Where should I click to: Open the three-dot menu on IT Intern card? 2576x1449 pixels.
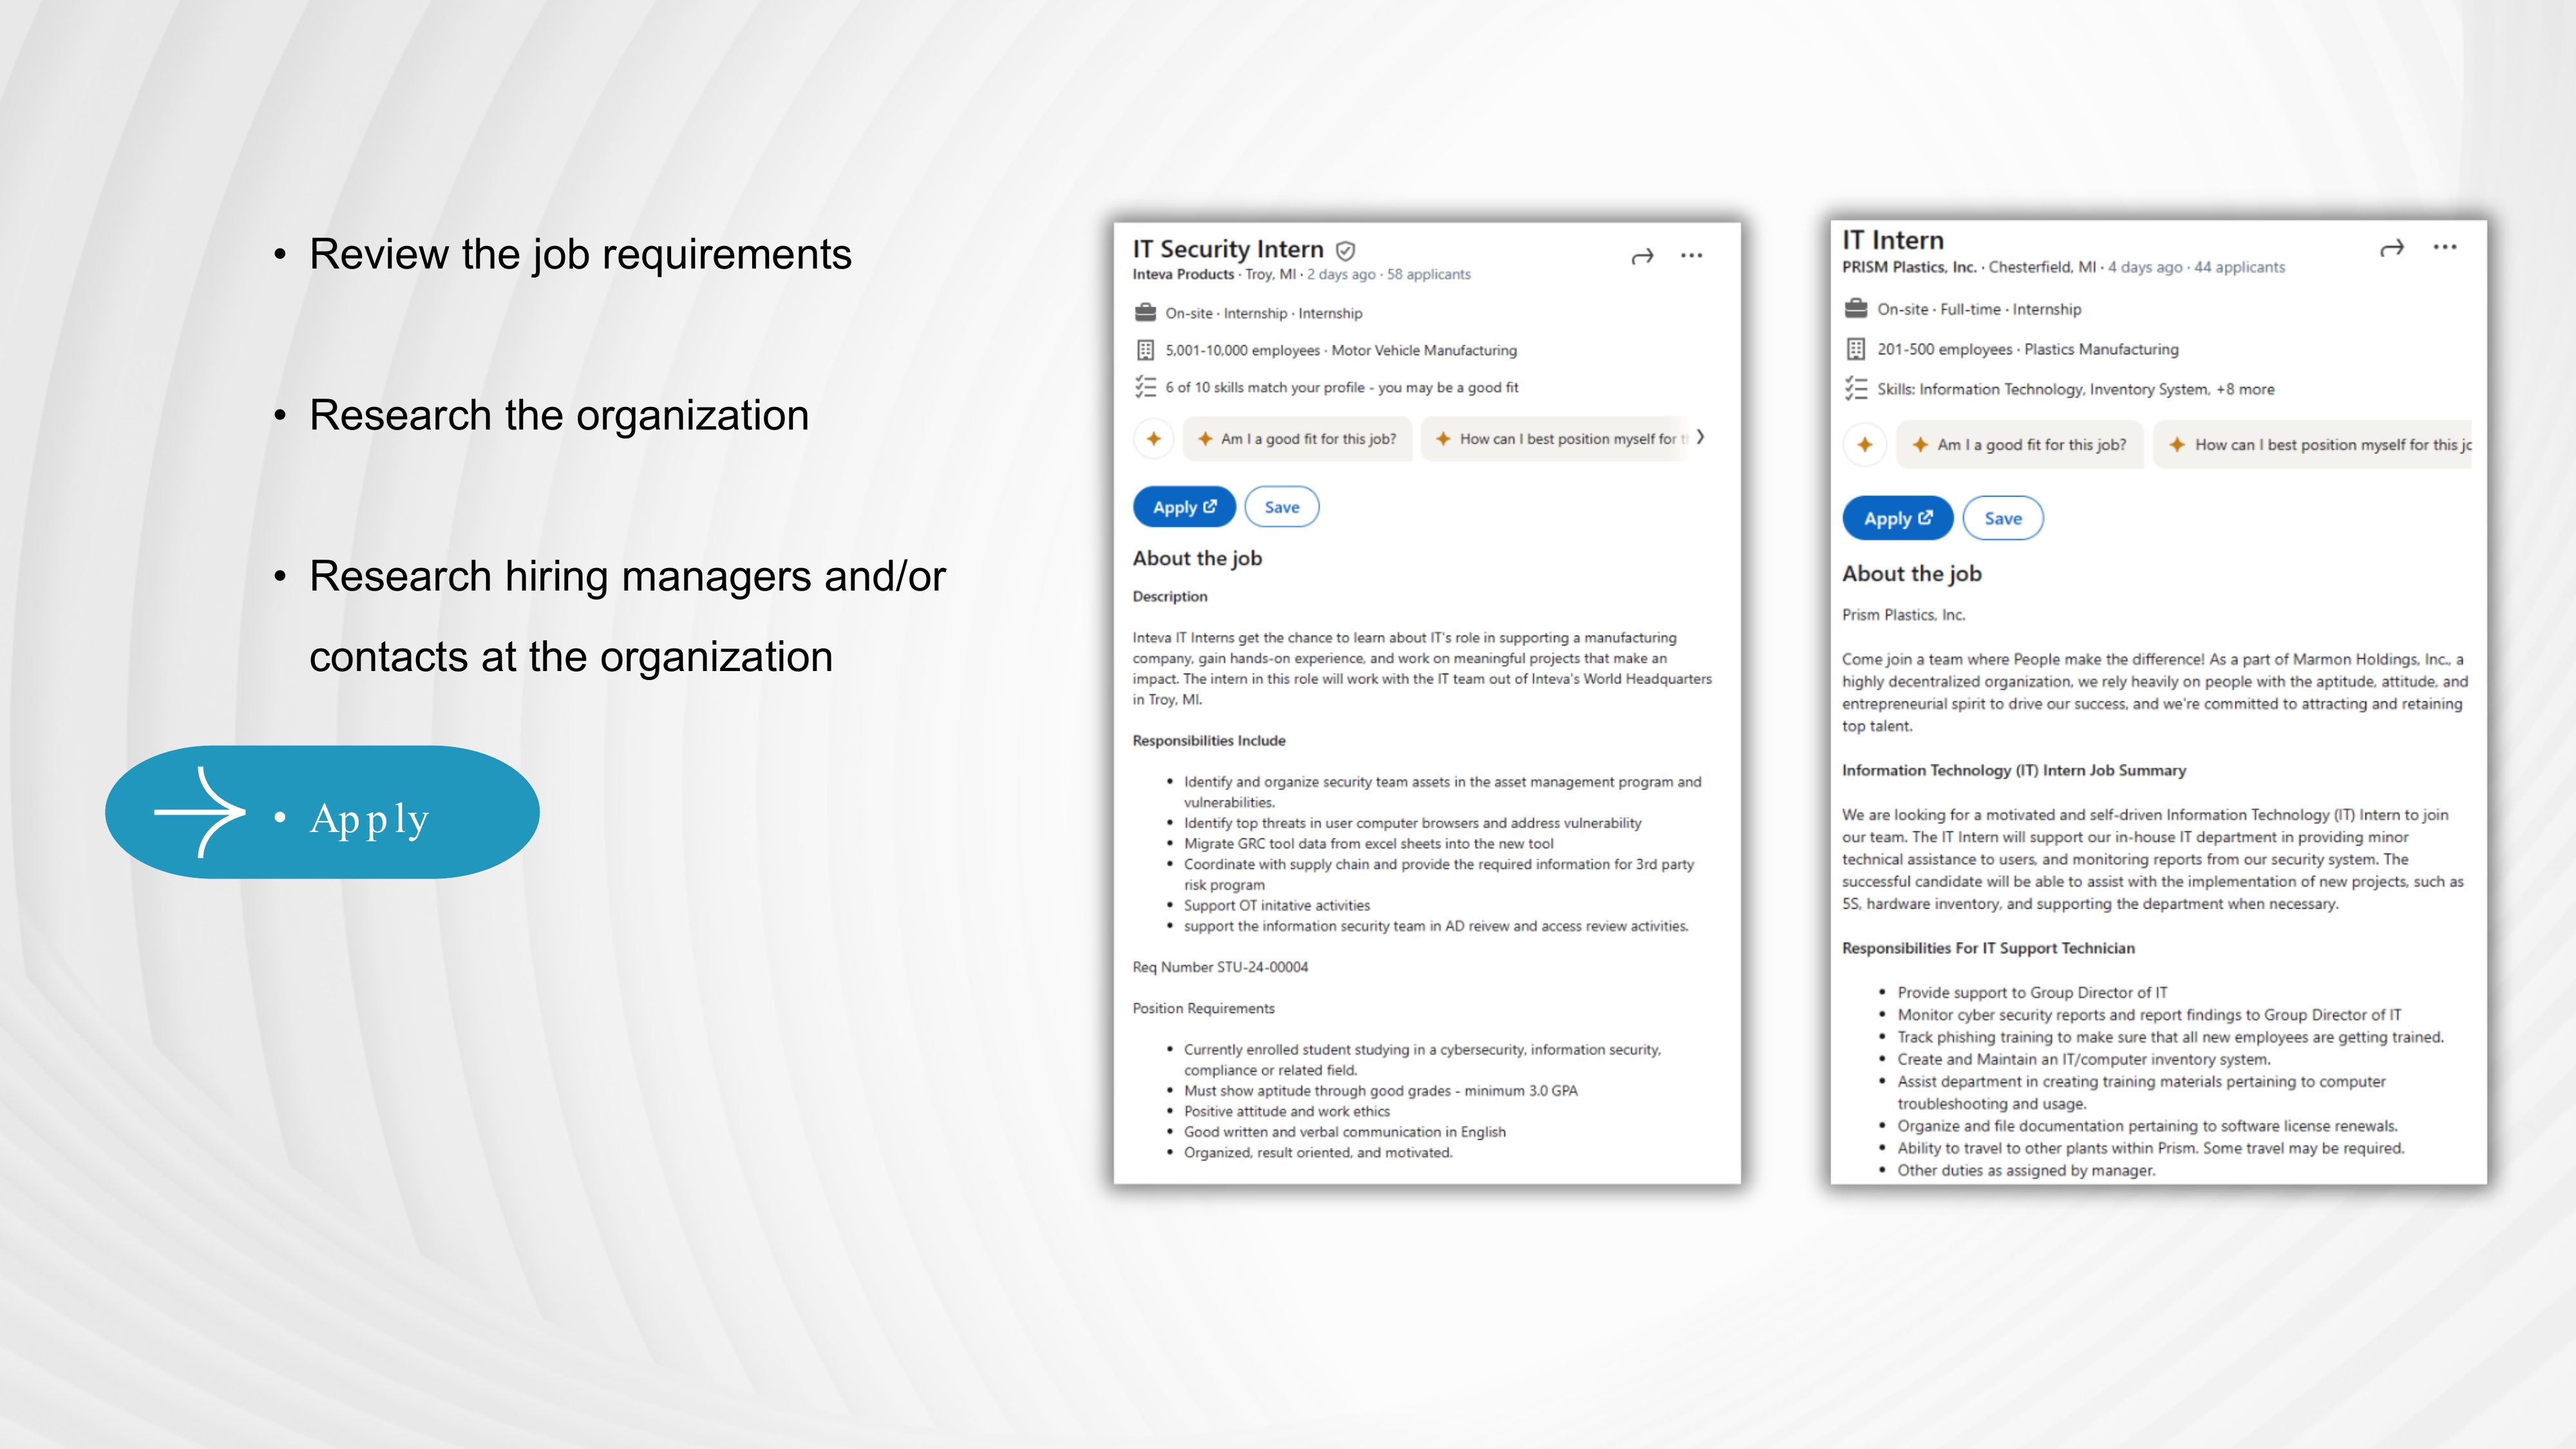(x=2444, y=247)
